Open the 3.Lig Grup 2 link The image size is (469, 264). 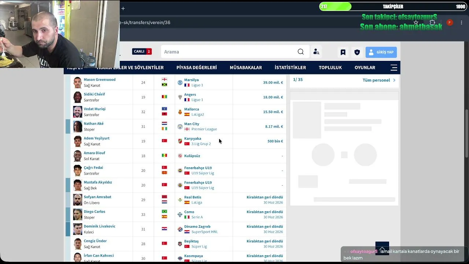point(201,144)
